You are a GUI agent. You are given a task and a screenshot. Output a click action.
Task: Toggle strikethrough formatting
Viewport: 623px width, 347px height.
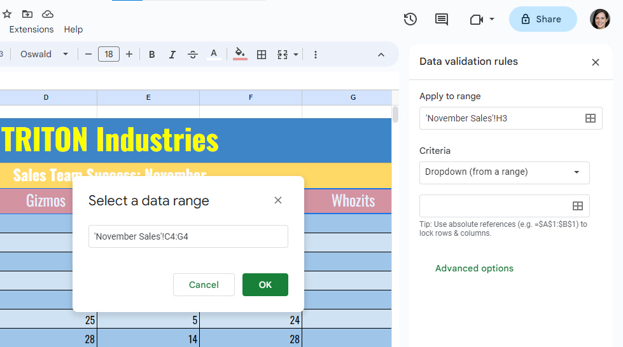[193, 55]
